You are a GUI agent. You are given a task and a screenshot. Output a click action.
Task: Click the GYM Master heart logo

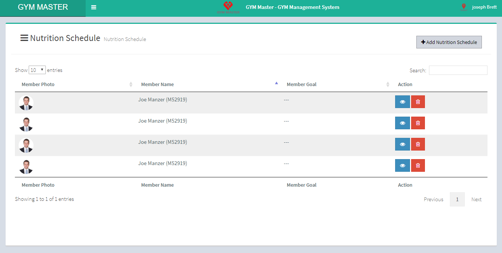pos(228,7)
